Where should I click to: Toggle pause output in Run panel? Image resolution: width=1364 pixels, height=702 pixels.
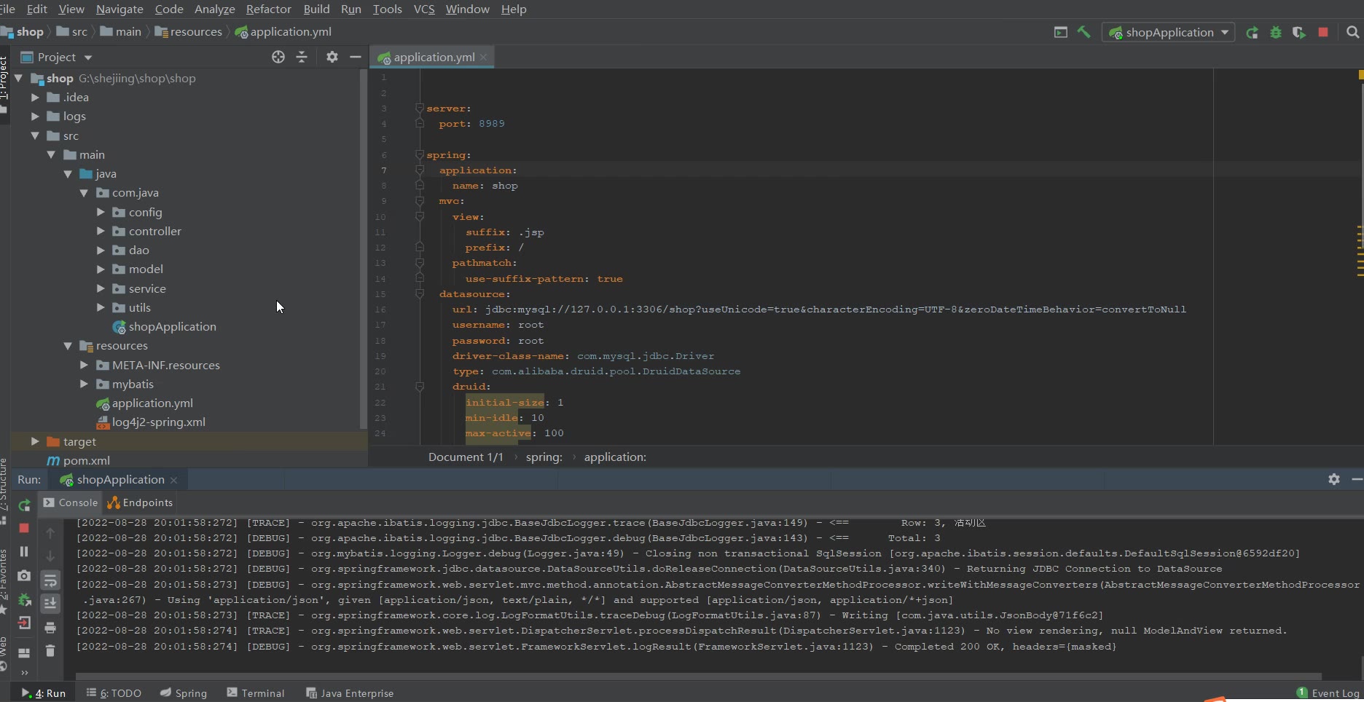pos(24,551)
